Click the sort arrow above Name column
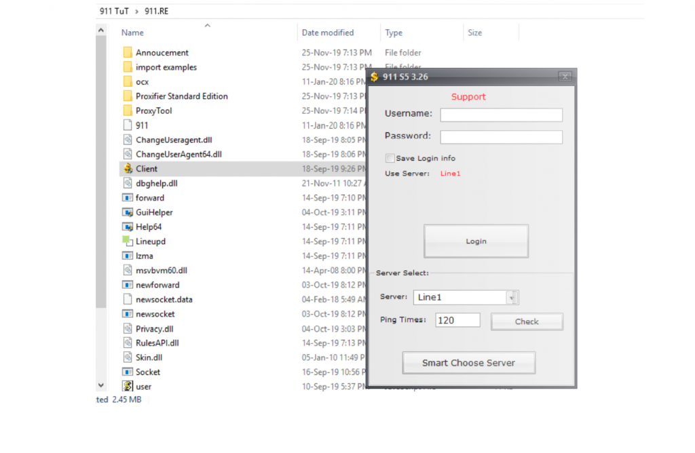Viewport: 695px width, 453px height. point(208,26)
